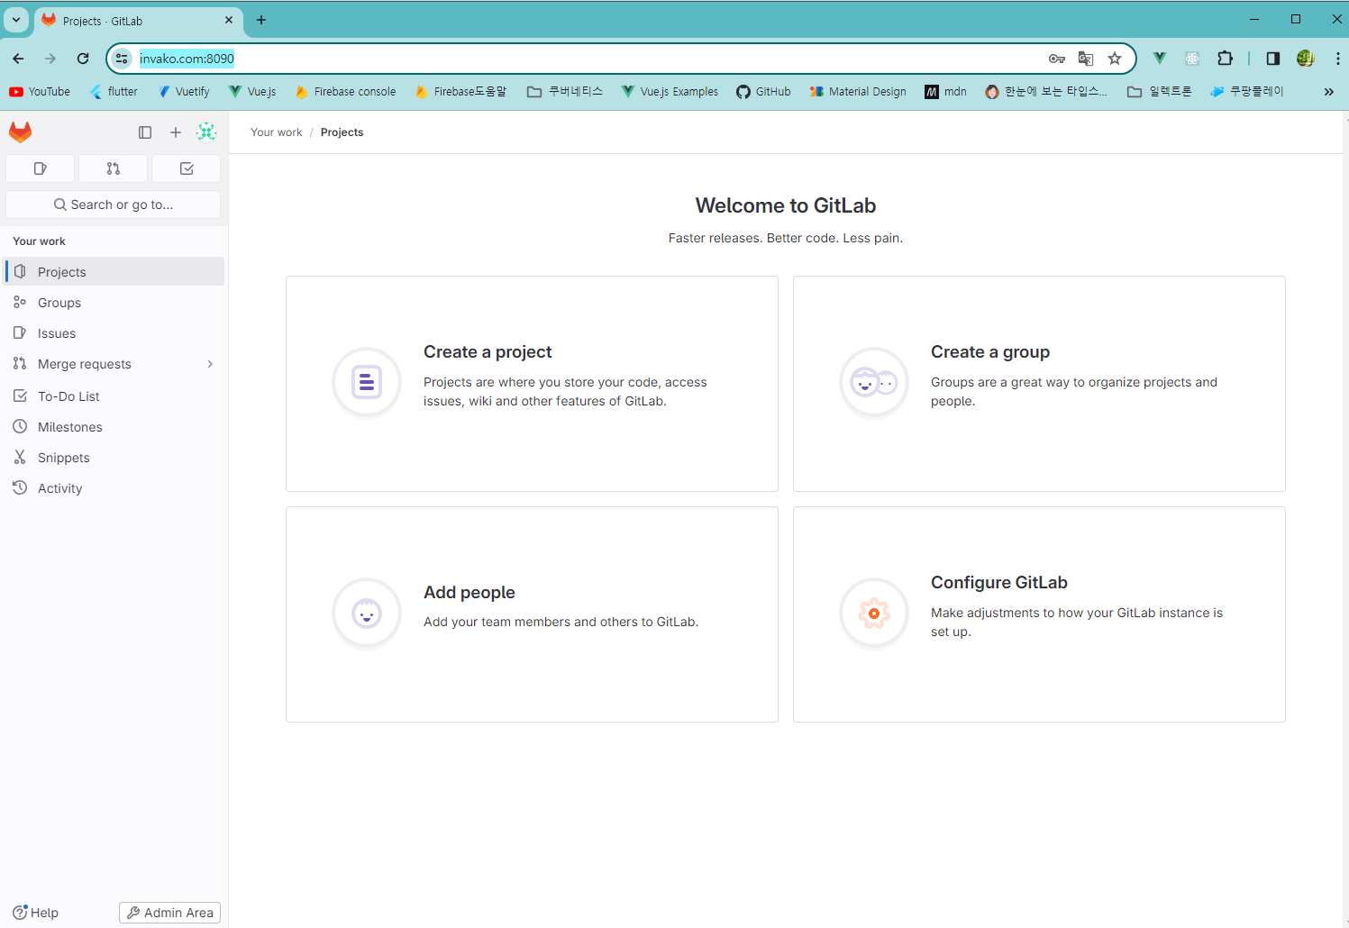Open Material Design bookmark

coord(858,92)
